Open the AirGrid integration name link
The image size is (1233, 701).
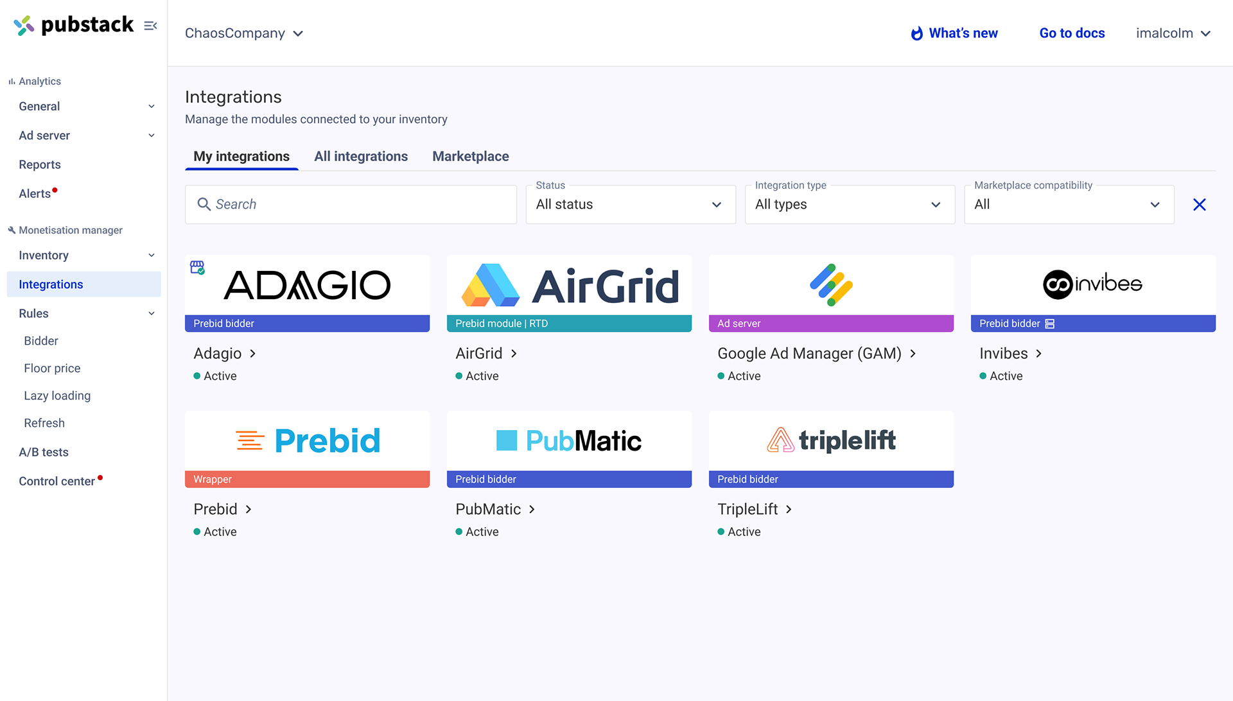pyautogui.click(x=479, y=354)
